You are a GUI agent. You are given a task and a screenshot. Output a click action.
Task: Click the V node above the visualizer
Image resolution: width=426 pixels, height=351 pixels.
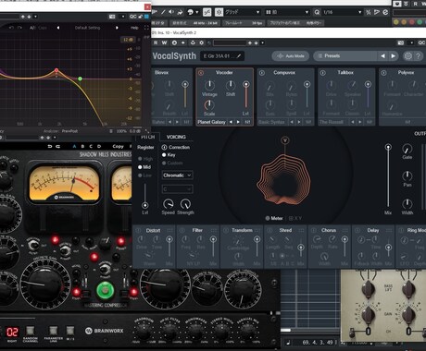click(285, 140)
